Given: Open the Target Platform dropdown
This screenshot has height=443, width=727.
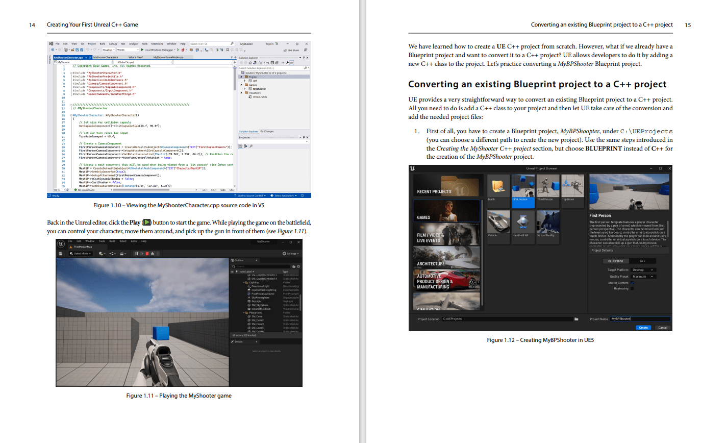Looking at the screenshot, I should pyautogui.click(x=643, y=270).
